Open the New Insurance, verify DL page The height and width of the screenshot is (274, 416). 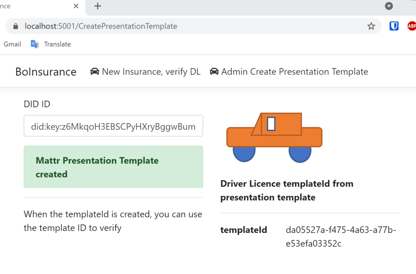[151, 72]
